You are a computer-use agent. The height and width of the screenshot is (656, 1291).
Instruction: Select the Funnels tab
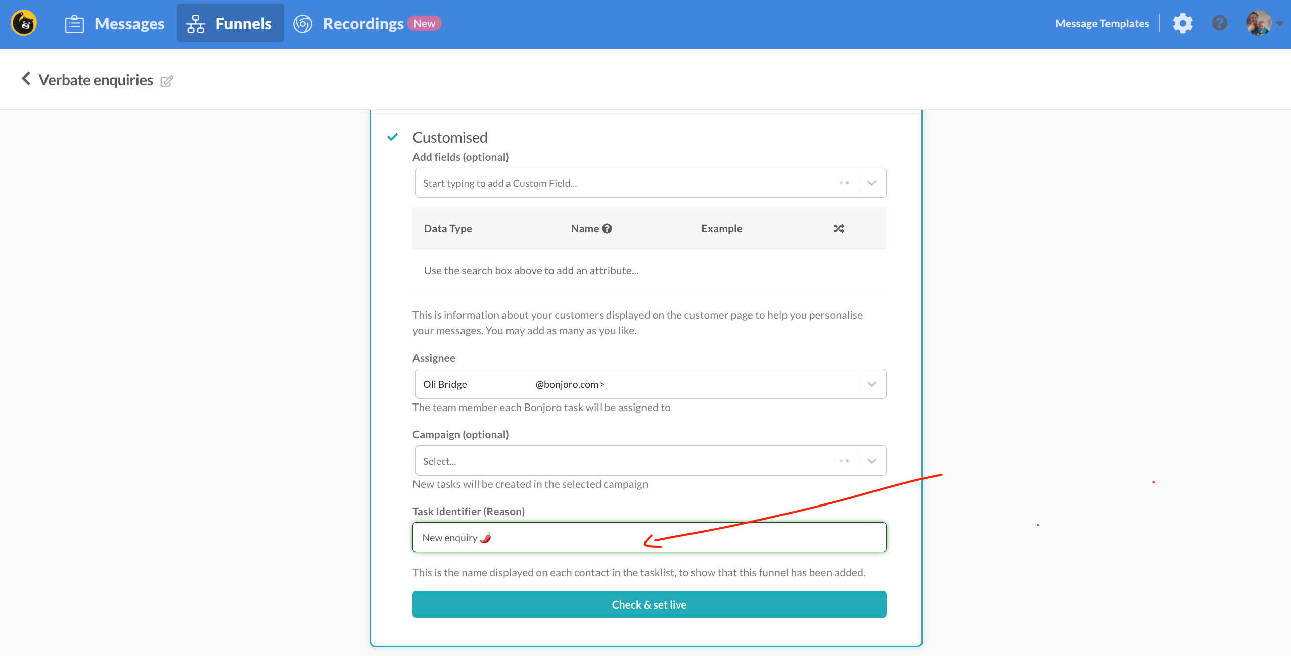click(230, 24)
